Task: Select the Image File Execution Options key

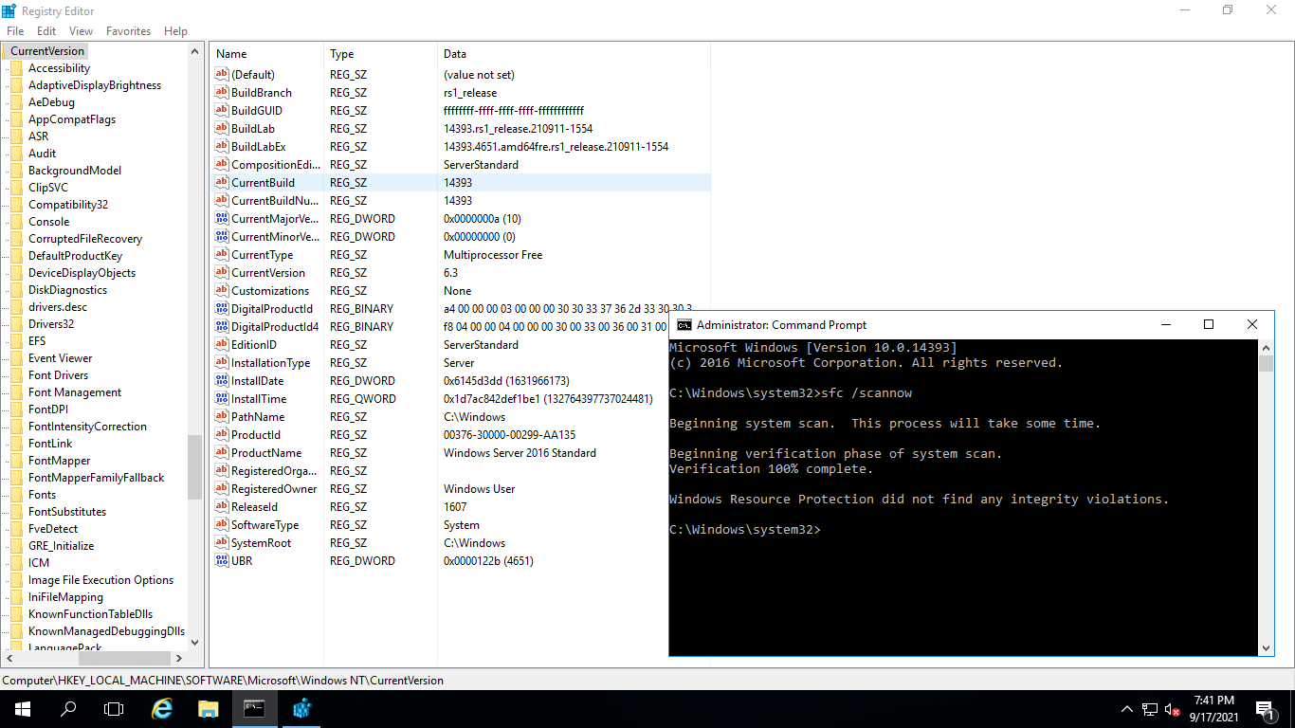Action: tap(100, 580)
